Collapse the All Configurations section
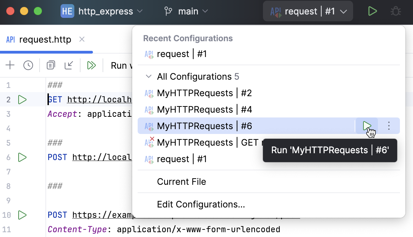Viewport: 413px width, 237px height. pyautogui.click(x=149, y=76)
